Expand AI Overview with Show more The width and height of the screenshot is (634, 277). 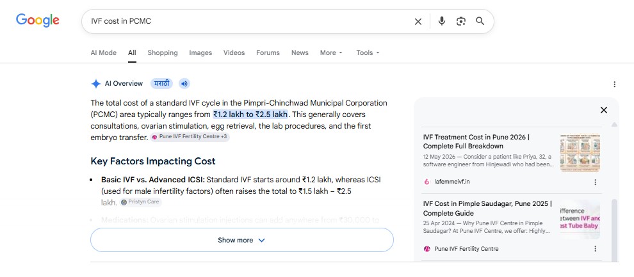(242, 240)
